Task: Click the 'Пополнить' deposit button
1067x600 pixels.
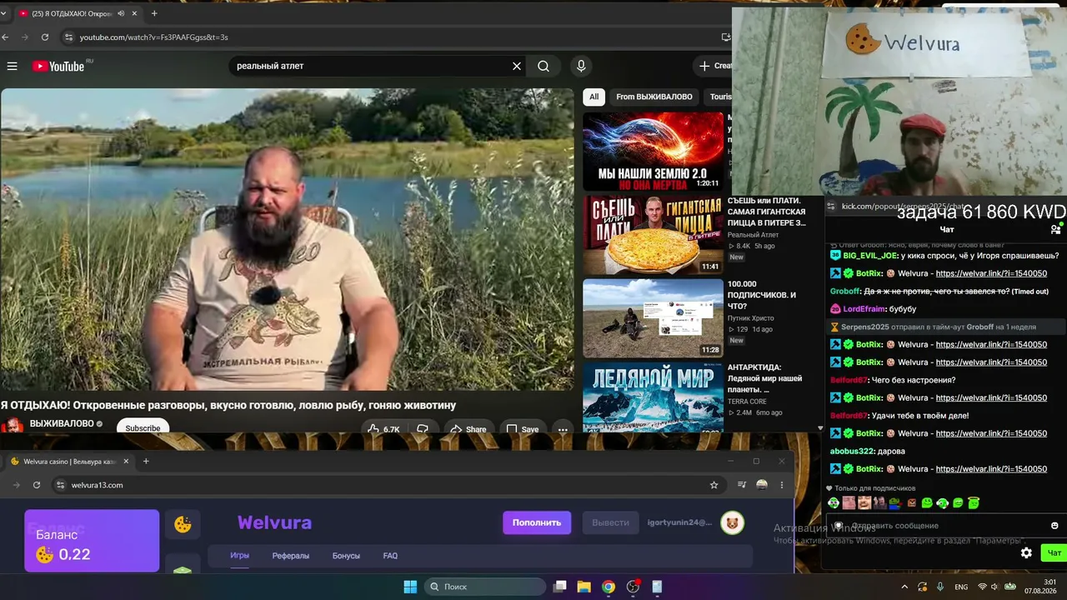Action: click(x=537, y=522)
